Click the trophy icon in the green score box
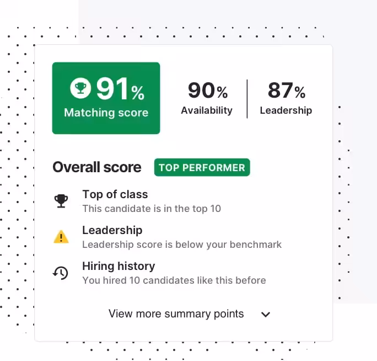 point(80,88)
